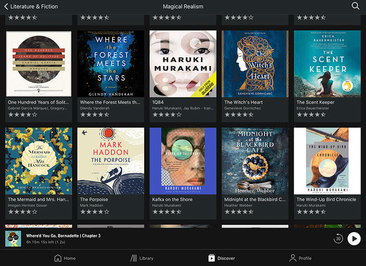The width and height of the screenshot is (366, 266).
Task: Open the Home tab
Action: coord(65,258)
